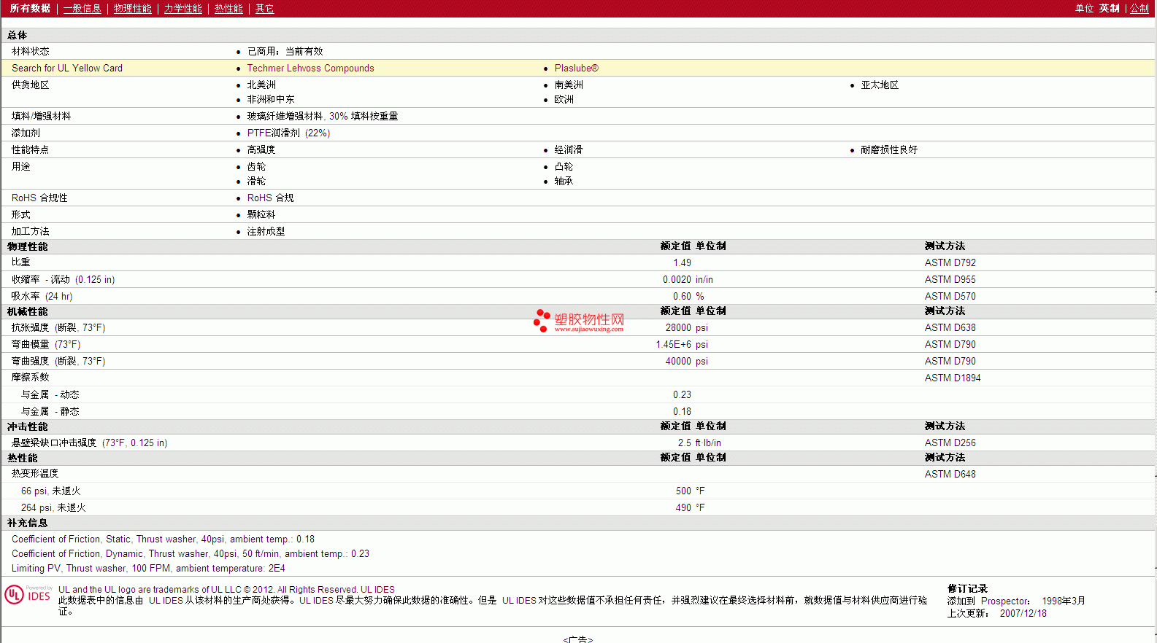Select 英制 unit option
1157x643 pixels.
[1110, 9]
